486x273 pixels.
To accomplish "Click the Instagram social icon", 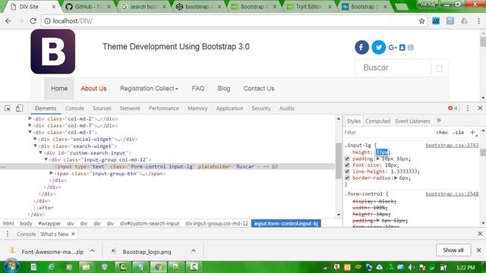I will pyautogui.click(x=410, y=47).
